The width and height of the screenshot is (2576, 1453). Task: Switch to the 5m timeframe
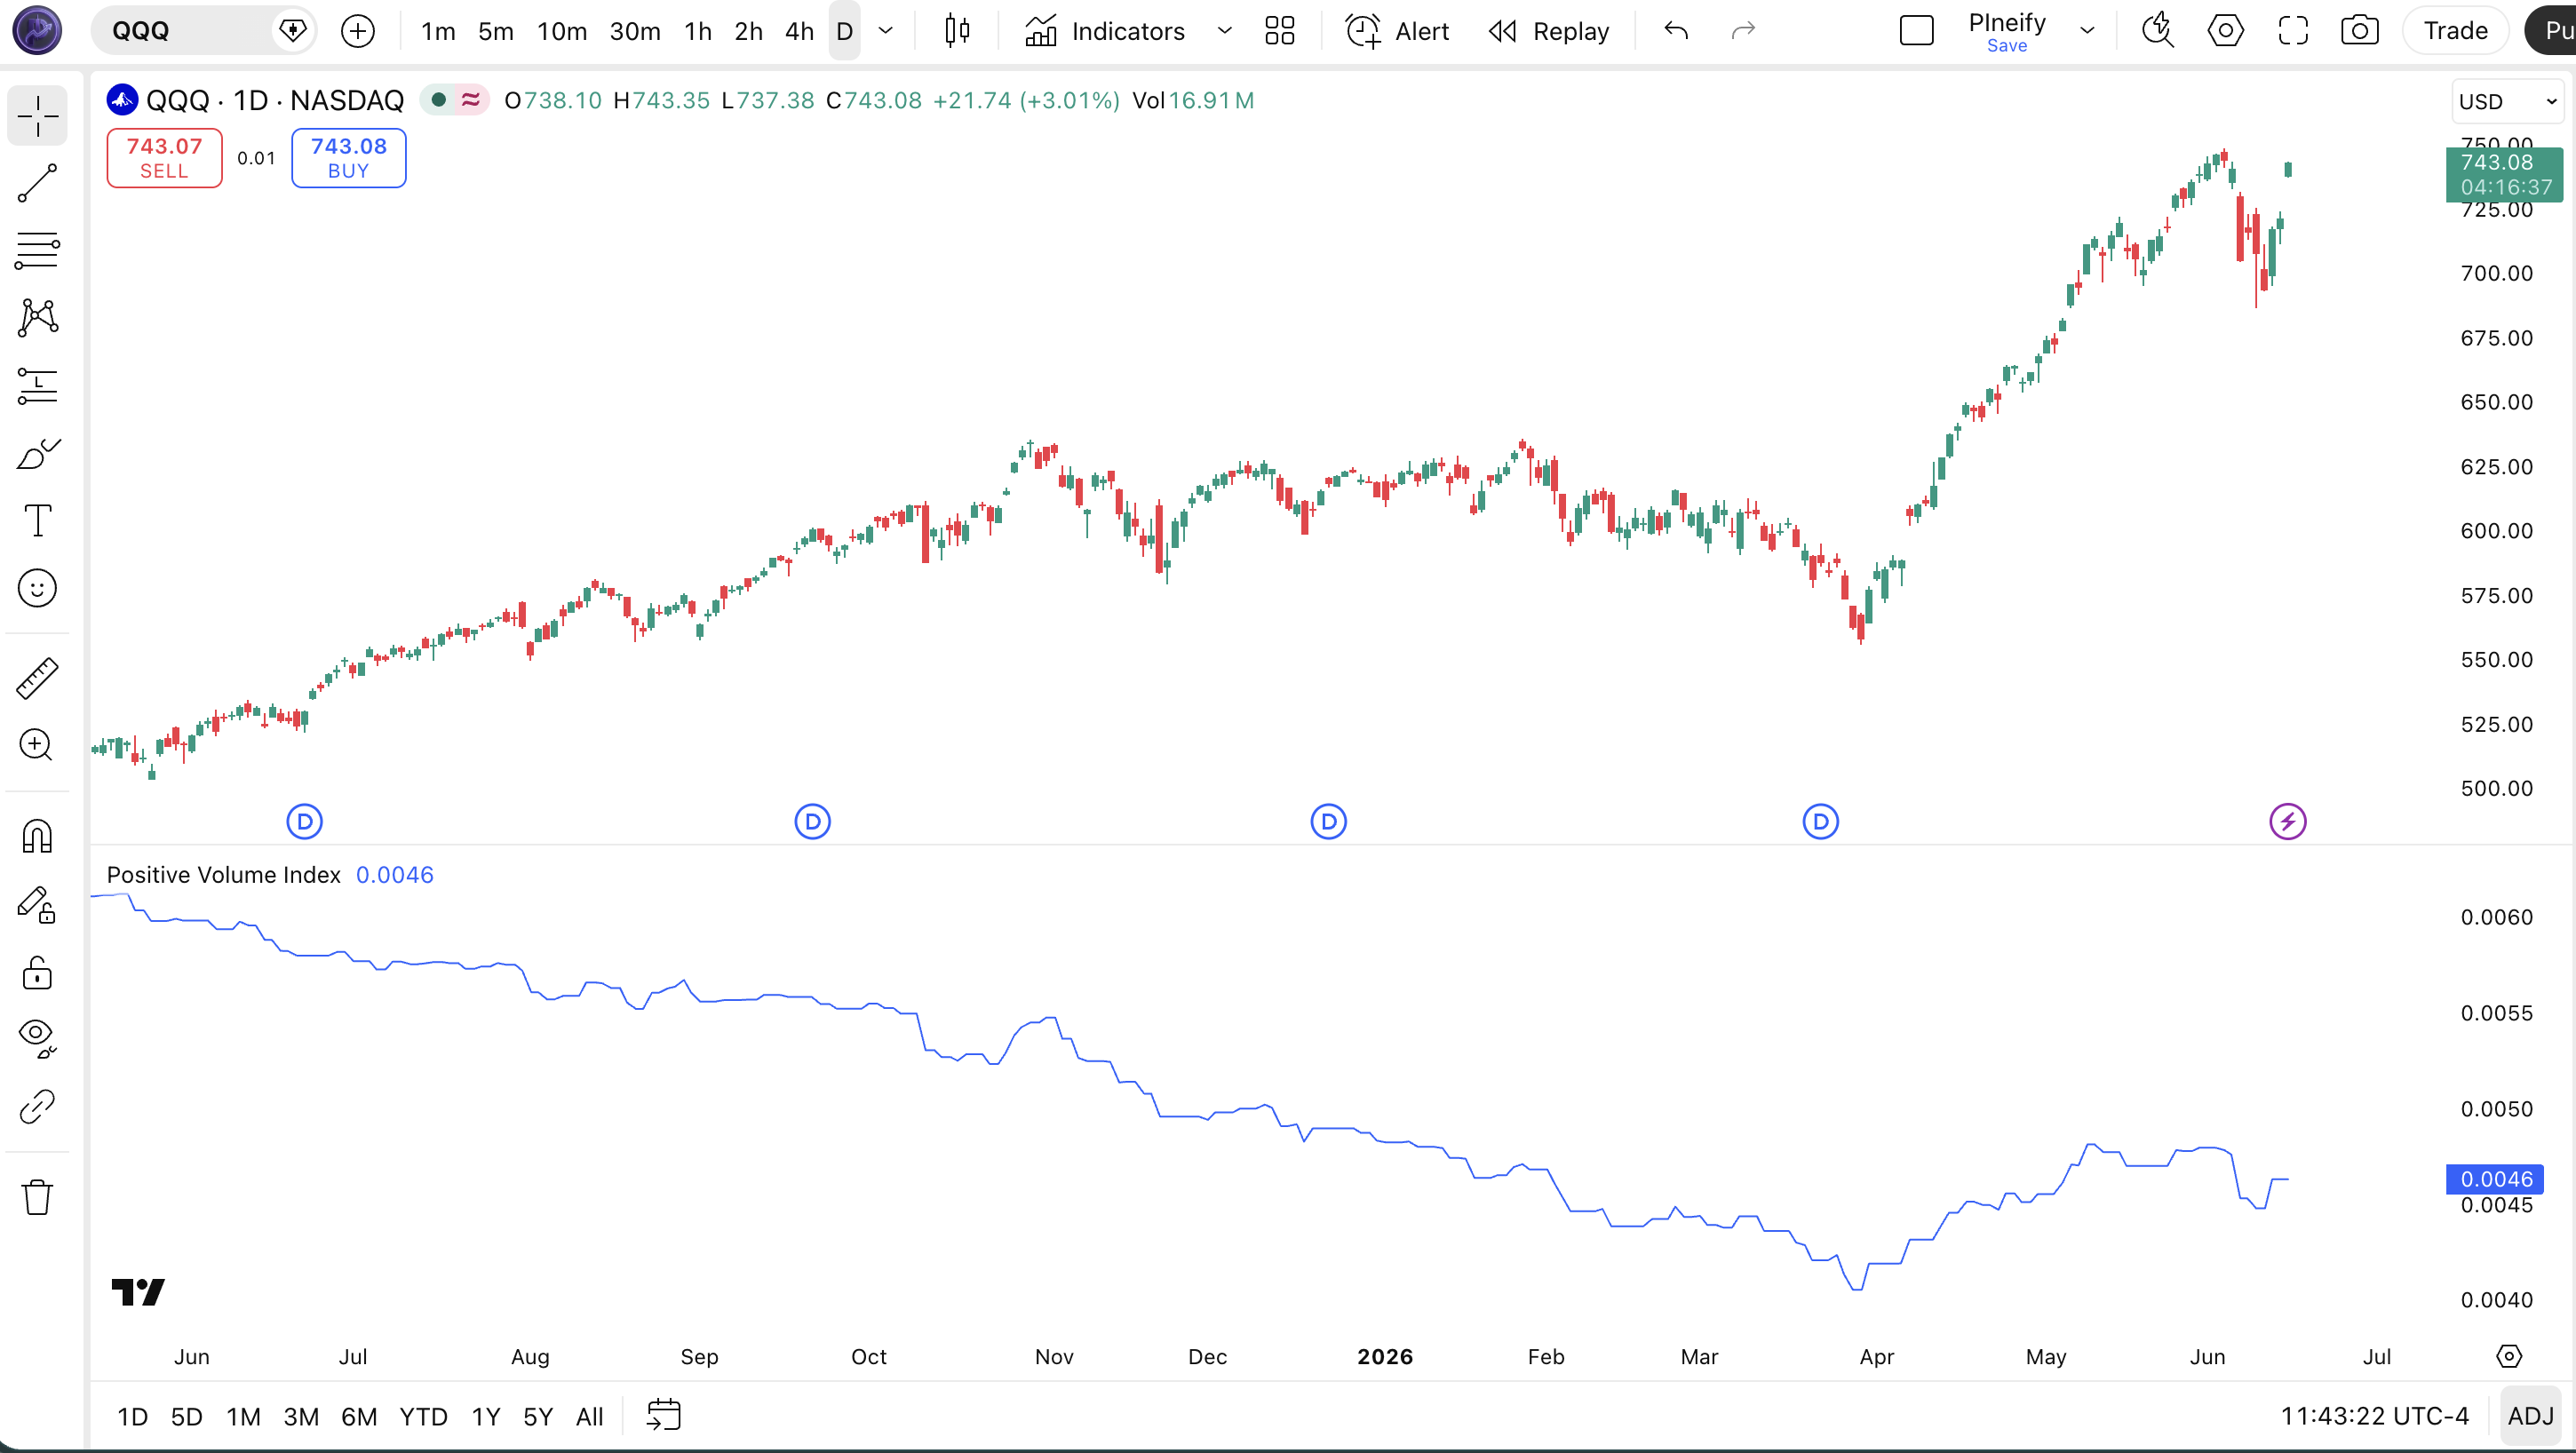coord(495,31)
